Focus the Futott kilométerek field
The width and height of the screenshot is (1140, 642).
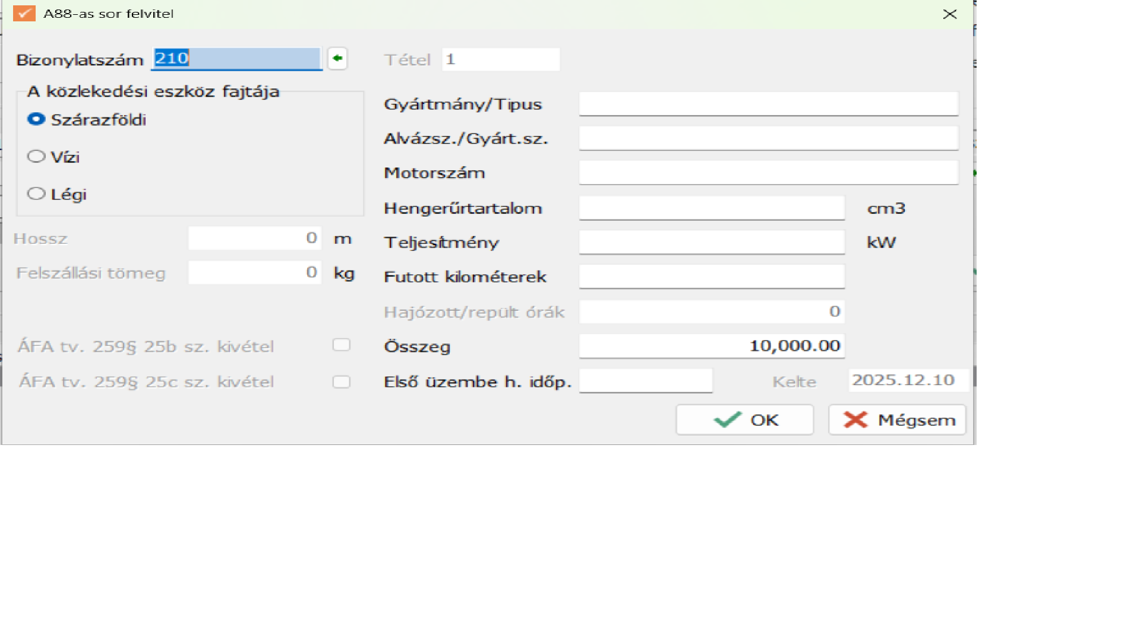pos(712,276)
